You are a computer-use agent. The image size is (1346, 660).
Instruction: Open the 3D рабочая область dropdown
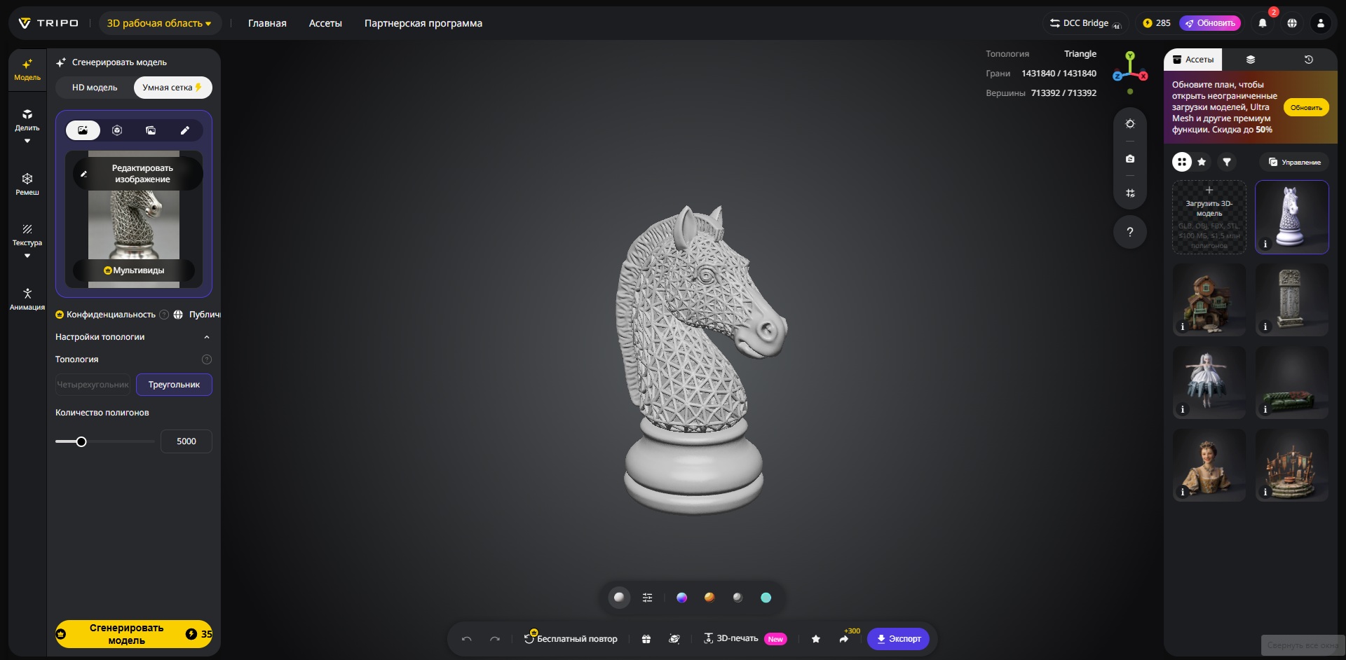point(159,23)
